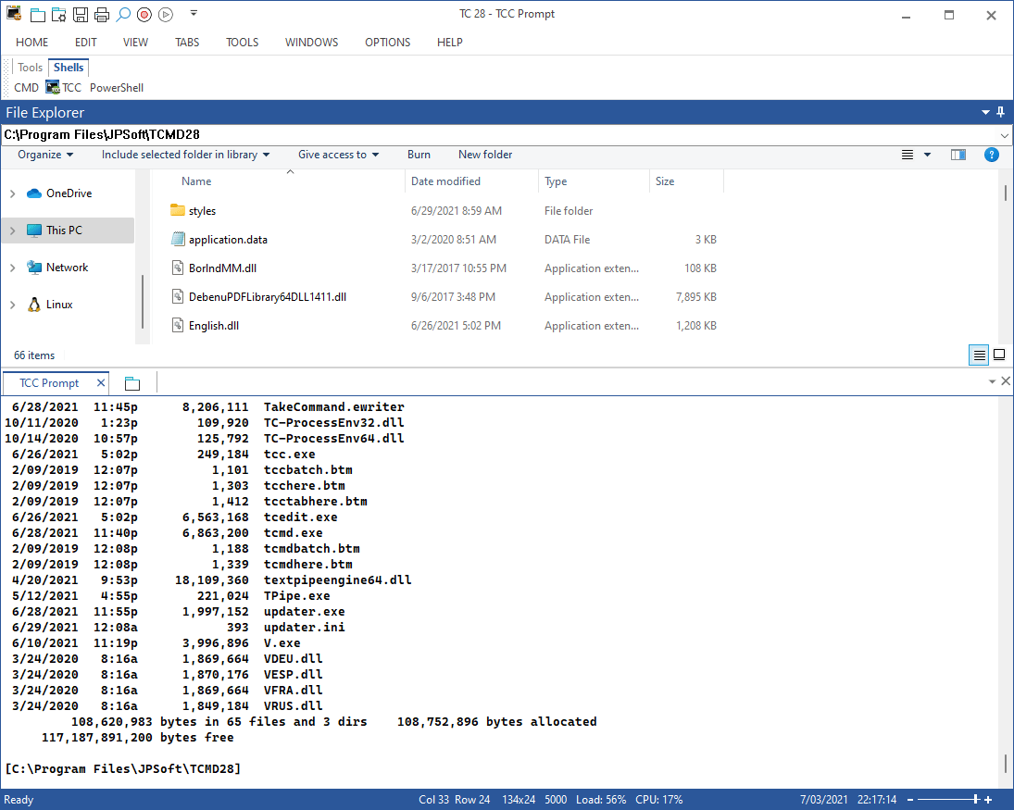Expand the Give access to dropdown
Viewport: 1014px width, 810px height.
pos(338,155)
